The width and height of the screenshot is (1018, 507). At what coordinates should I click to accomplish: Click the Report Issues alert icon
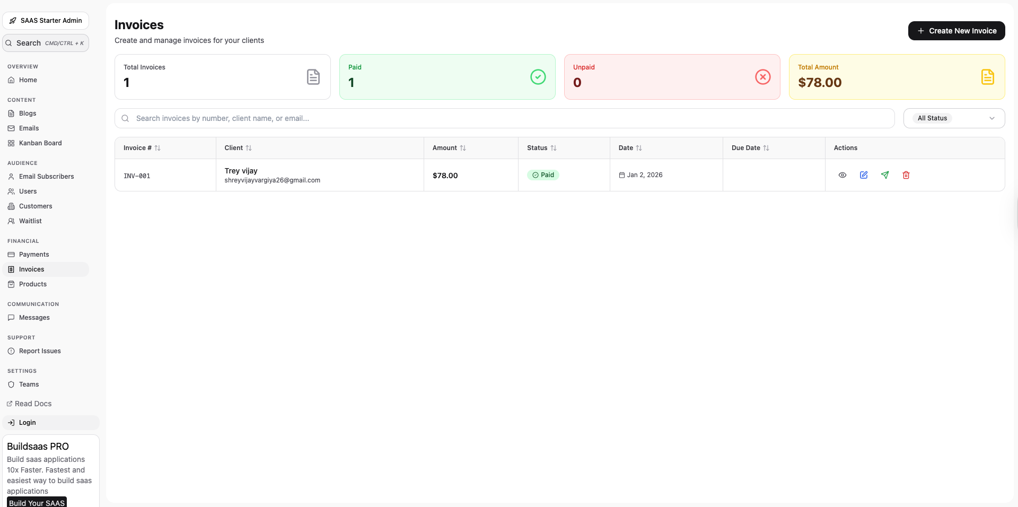tap(11, 351)
